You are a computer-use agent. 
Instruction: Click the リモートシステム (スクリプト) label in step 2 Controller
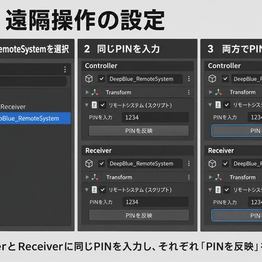140,105
